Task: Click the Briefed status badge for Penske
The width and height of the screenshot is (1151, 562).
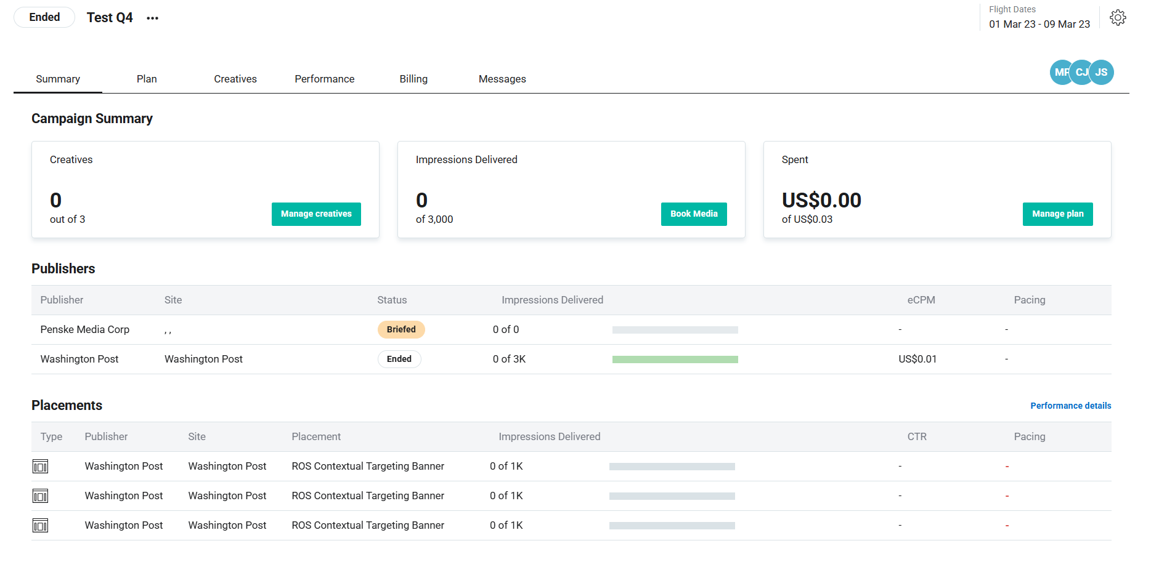Action: [x=401, y=329]
